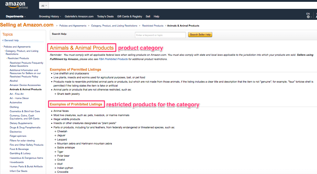The image size is (317, 174).
Task: Open Additional Information and Resources for Sellers
Action: 25,73
